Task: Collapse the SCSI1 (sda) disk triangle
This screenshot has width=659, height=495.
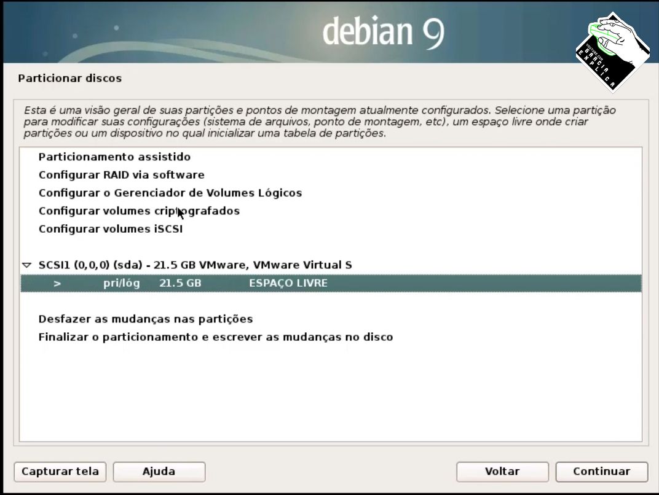Action: (x=27, y=265)
